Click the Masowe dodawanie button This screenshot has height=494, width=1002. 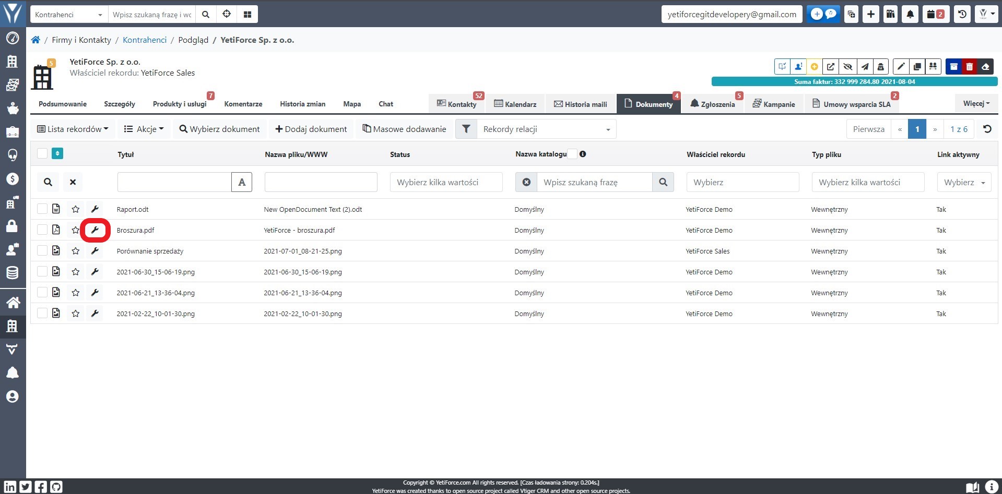(x=404, y=129)
